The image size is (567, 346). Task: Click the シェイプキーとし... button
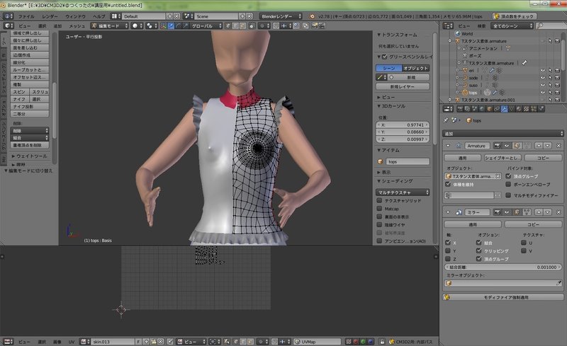(503, 158)
